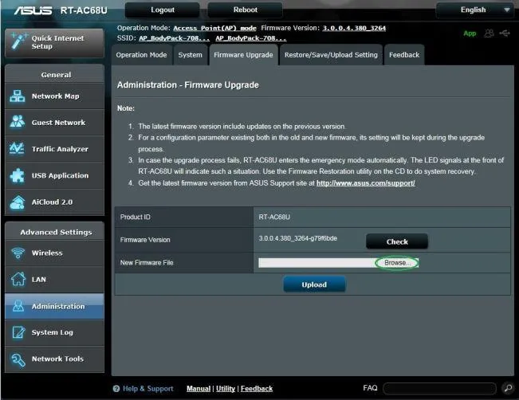Image resolution: width=519 pixels, height=400 pixels.
Task: Click the USB Application puzzle icon
Action: [18, 175]
